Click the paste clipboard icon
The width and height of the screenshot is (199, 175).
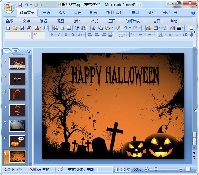[108, 28]
